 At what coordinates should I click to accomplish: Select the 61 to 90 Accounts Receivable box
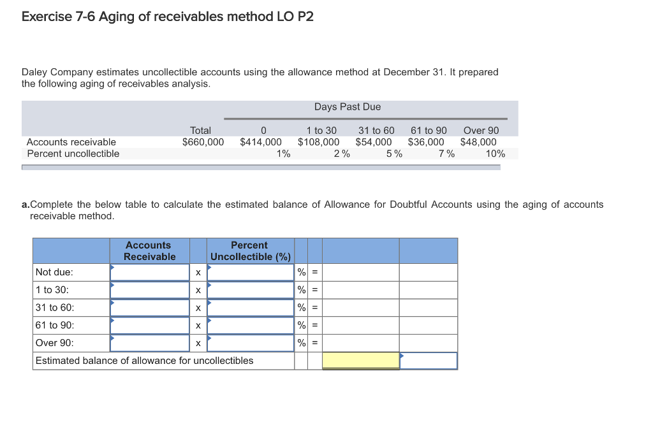[149, 325]
